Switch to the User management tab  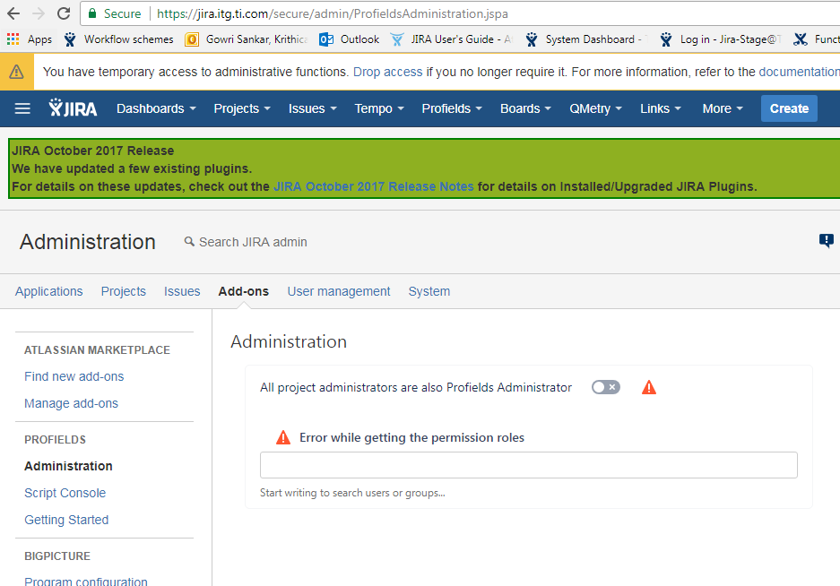[x=339, y=291]
